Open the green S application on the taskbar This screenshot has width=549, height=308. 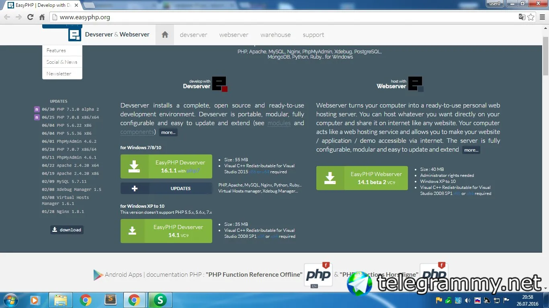coord(160,300)
